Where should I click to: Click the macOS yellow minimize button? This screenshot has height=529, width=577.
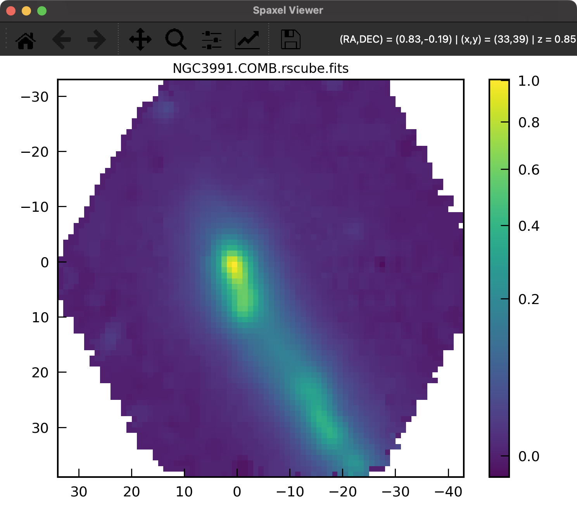click(x=26, y=11)
